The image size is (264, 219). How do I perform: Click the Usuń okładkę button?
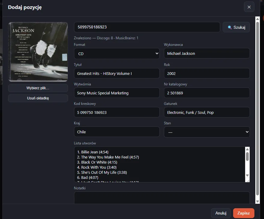click(38, 98)
